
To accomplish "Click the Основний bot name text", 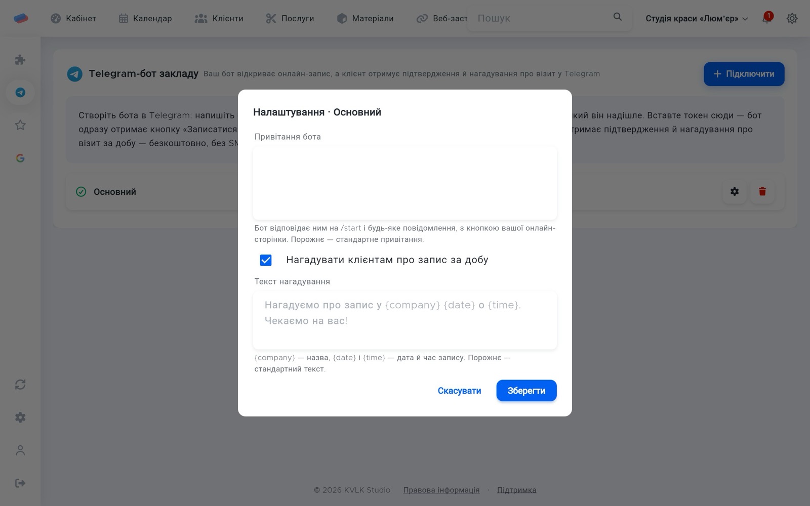I will pyautogui.click(x=115, y=192).
